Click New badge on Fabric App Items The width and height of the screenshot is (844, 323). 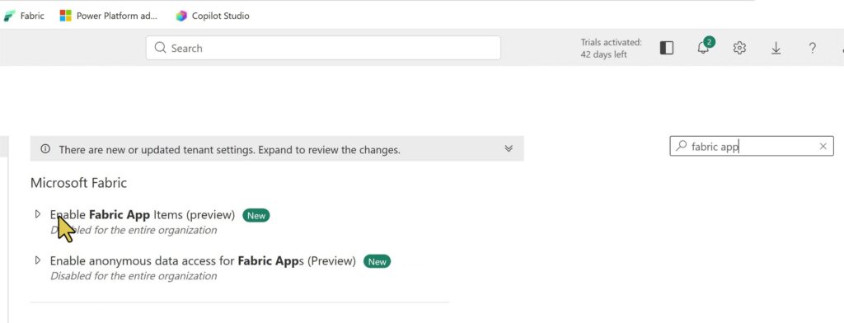(256, 215)
